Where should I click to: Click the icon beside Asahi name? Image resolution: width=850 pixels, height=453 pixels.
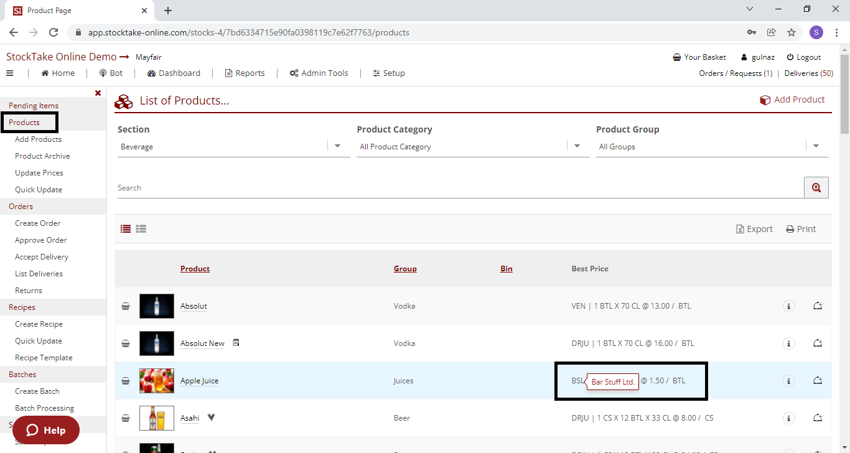211,418
